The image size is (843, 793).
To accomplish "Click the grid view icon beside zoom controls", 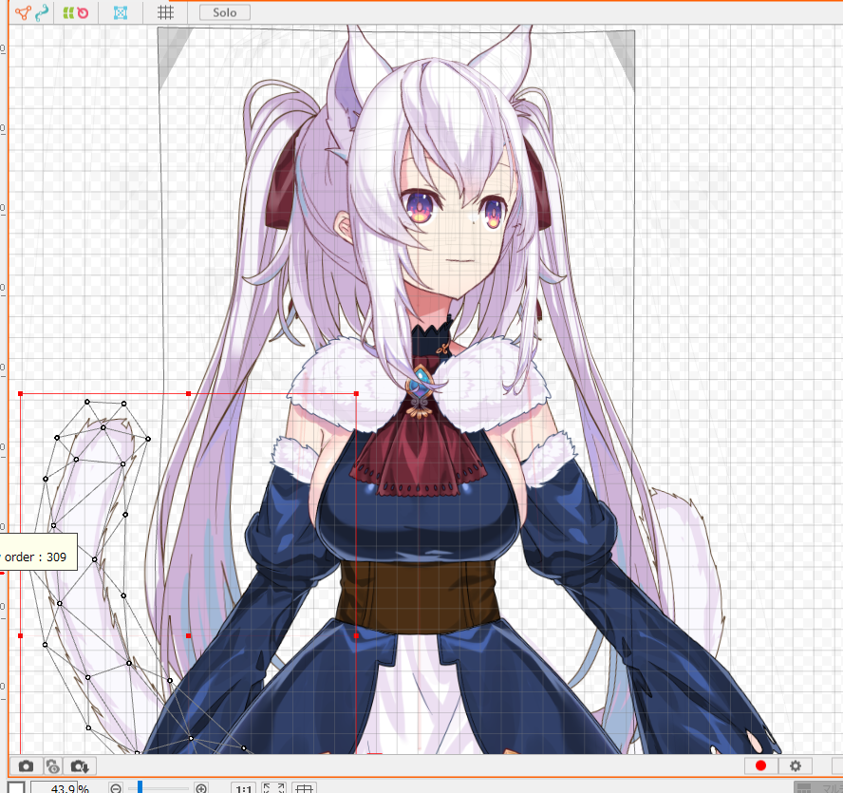I will click(x=303, y=788).
